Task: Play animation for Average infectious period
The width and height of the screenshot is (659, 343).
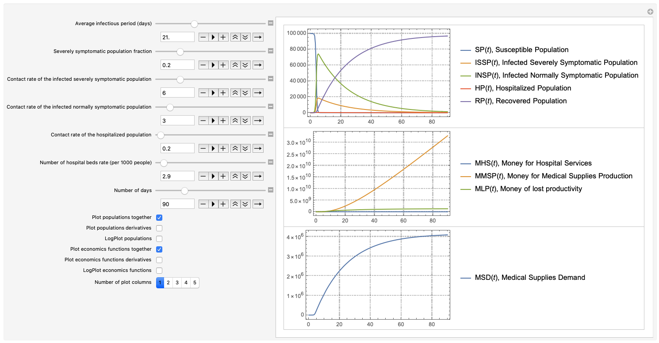Action: coord(213,38)
